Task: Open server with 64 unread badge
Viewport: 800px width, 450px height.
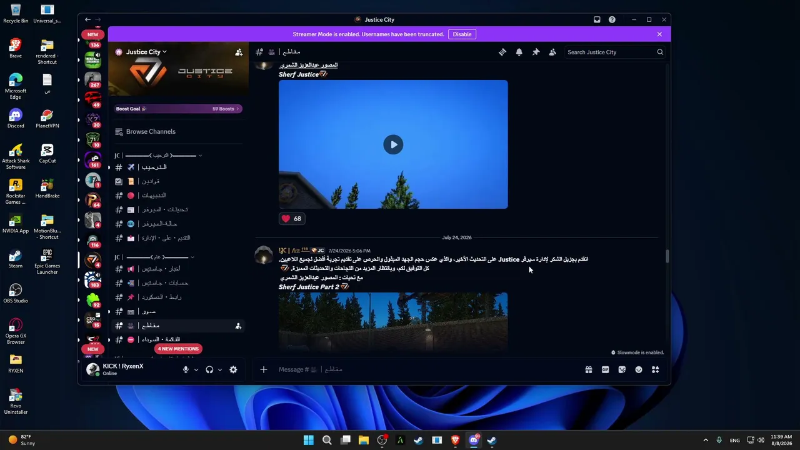Action: [93, 199]
